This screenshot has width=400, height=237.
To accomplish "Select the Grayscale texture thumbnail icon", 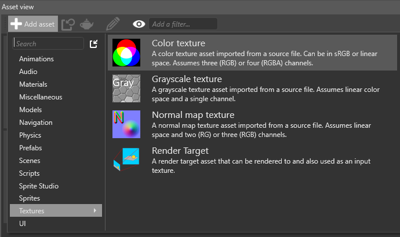I will click(x=126, y=88).
